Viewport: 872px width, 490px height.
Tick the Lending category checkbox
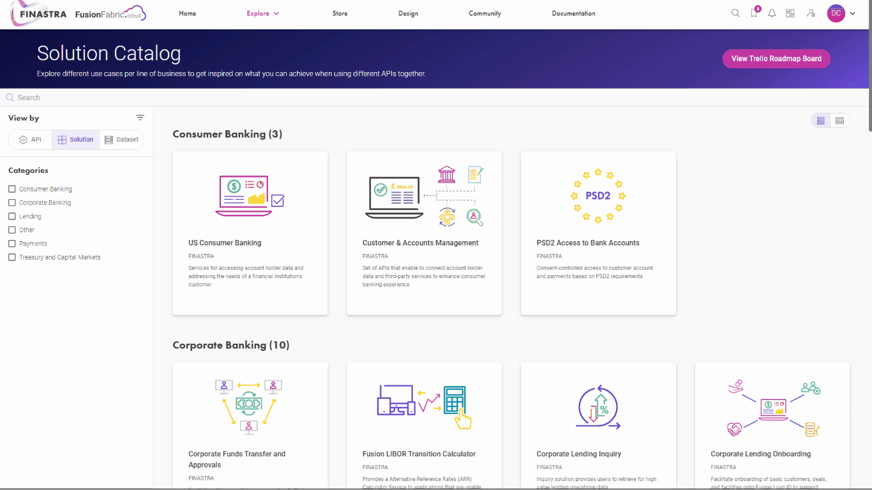point(12,216)
